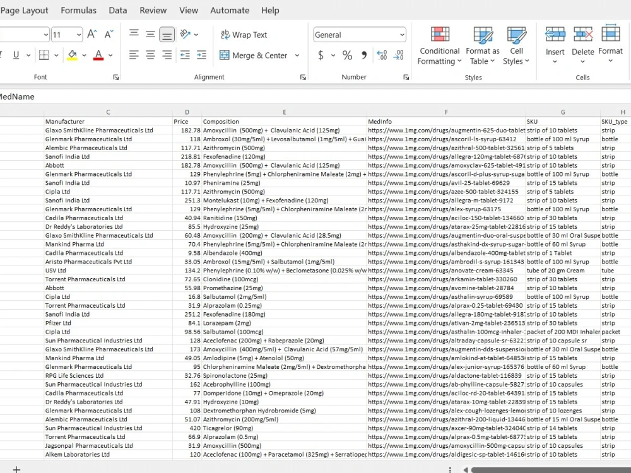
Task: Apply the red Font Color
Action: [98, 55]
